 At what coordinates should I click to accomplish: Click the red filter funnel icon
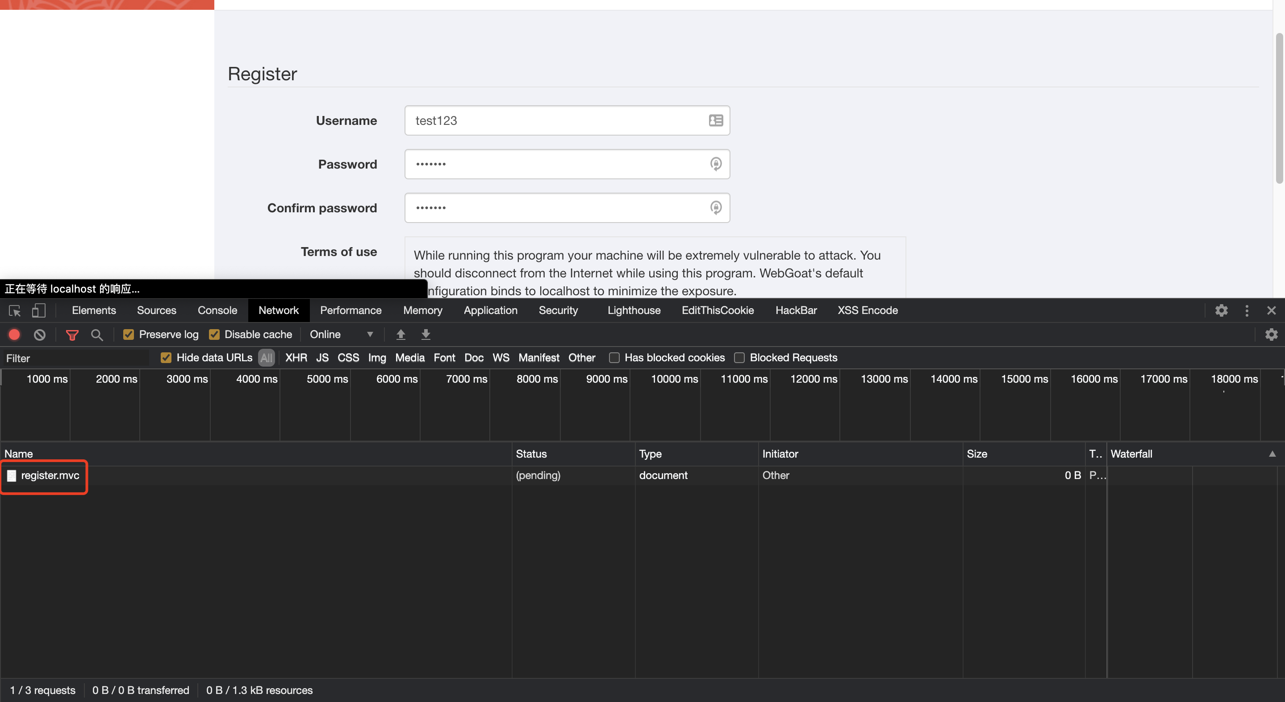point(72,335)
